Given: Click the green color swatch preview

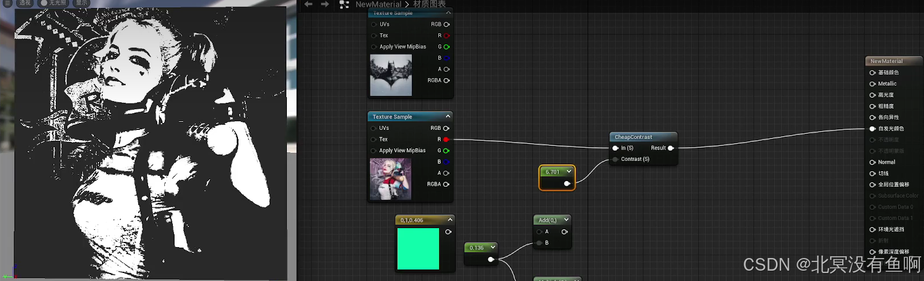Looking at the screenshot, I should [x=418, y=249].
